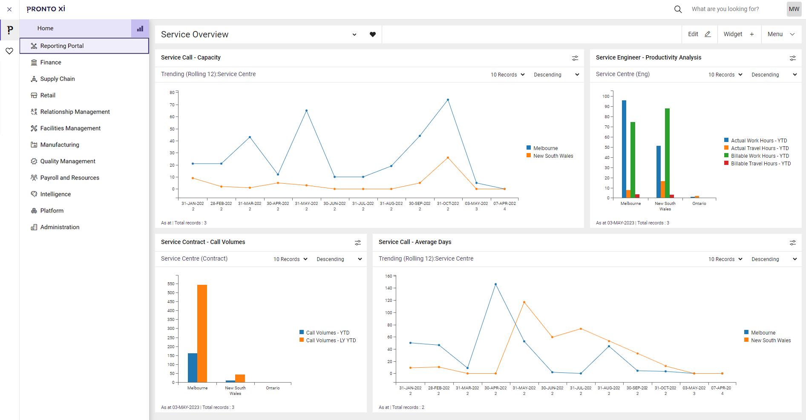Open Service Call - Capacity settings icon
The image size is (806, 420).
[x=575, y=58]
